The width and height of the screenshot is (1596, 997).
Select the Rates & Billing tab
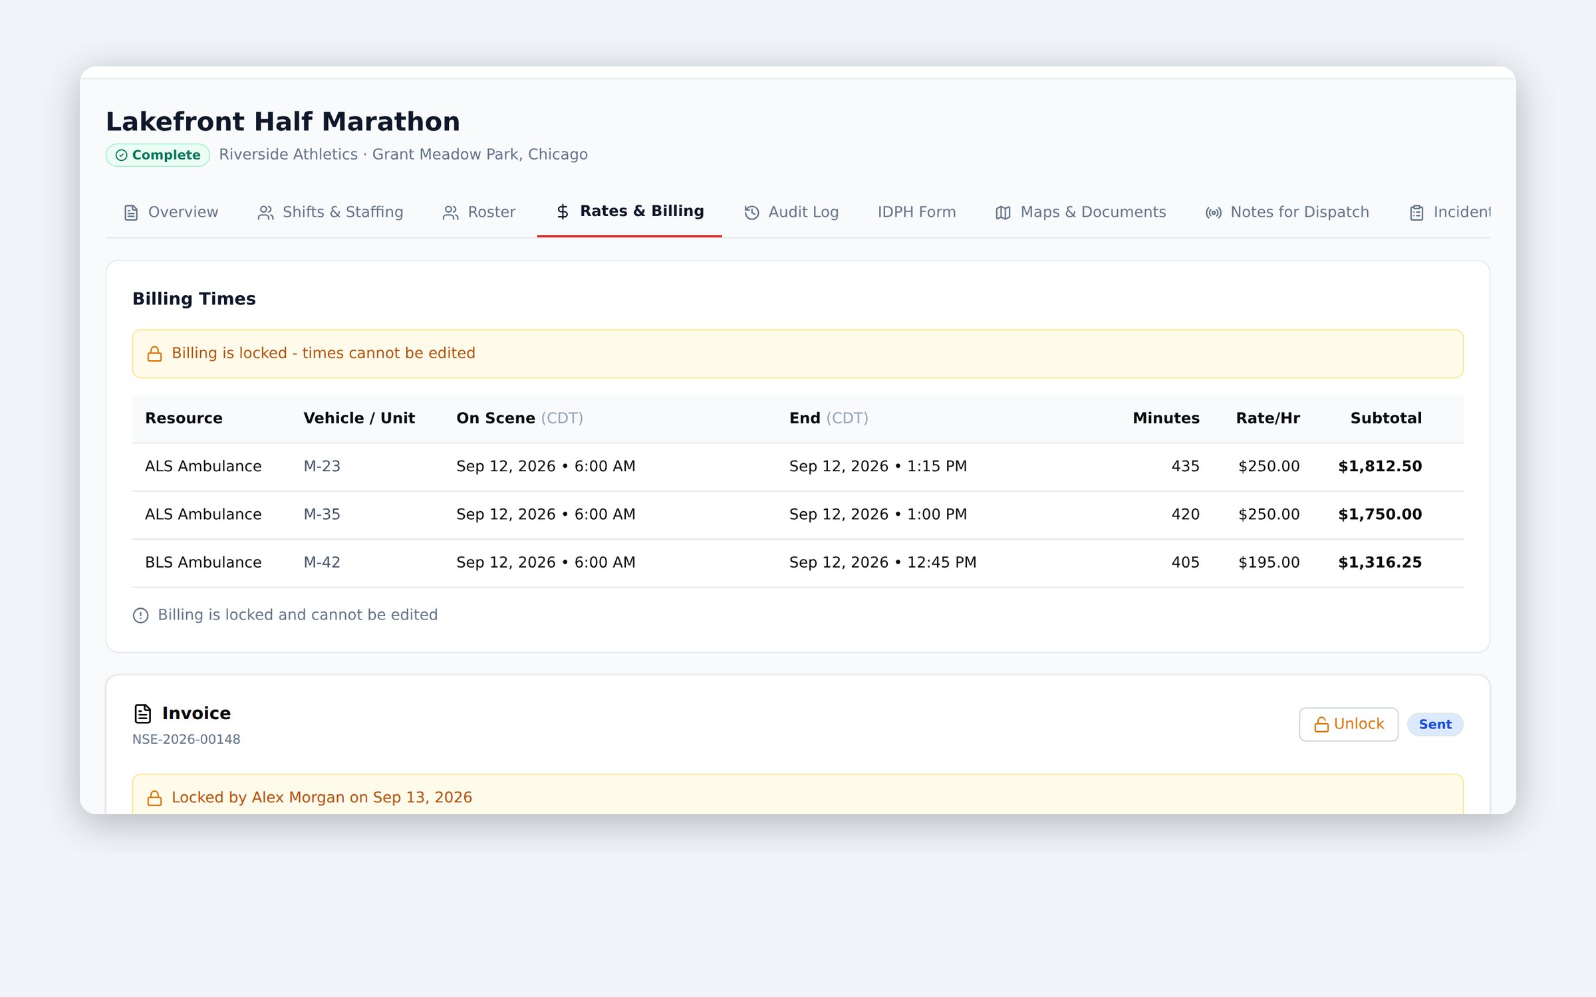point(629,211)
